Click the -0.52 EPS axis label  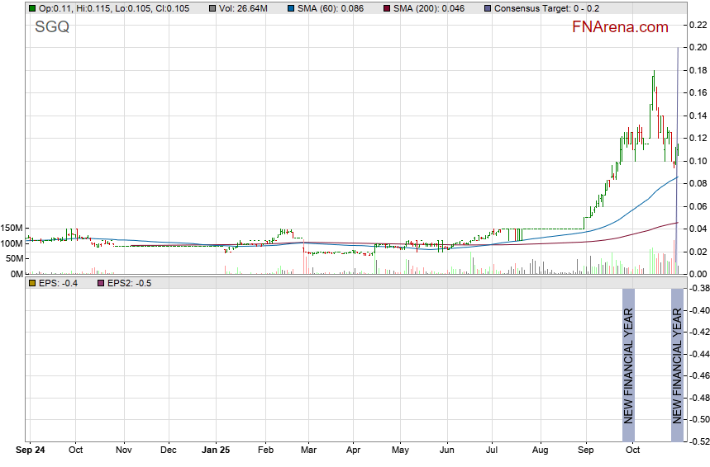(x=698, y=441)
